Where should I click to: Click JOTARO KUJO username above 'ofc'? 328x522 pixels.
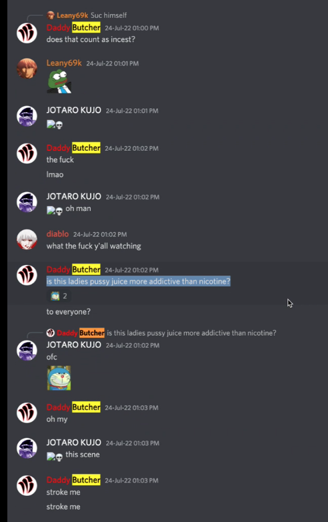click(x=74, y=345)
